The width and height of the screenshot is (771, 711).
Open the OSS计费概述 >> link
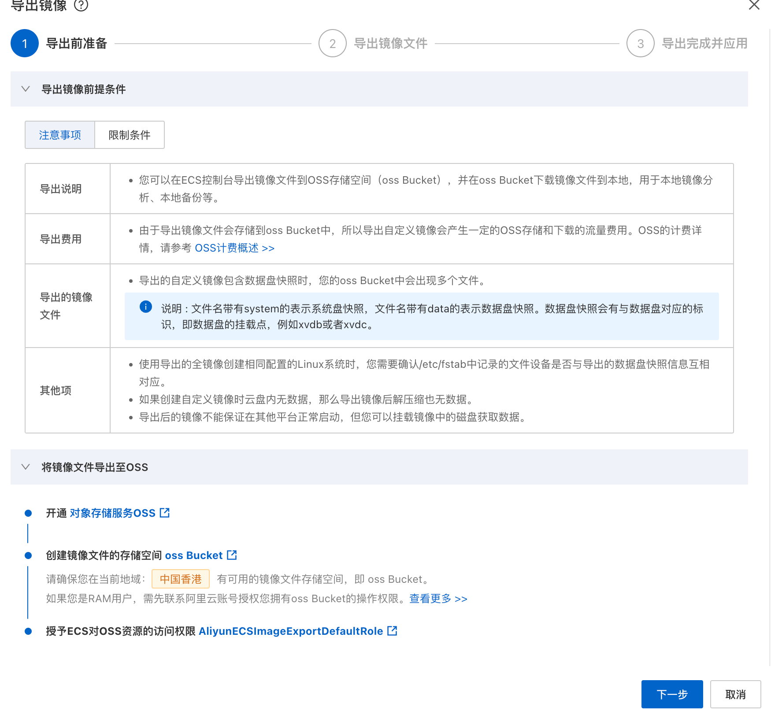pos(234,248)
